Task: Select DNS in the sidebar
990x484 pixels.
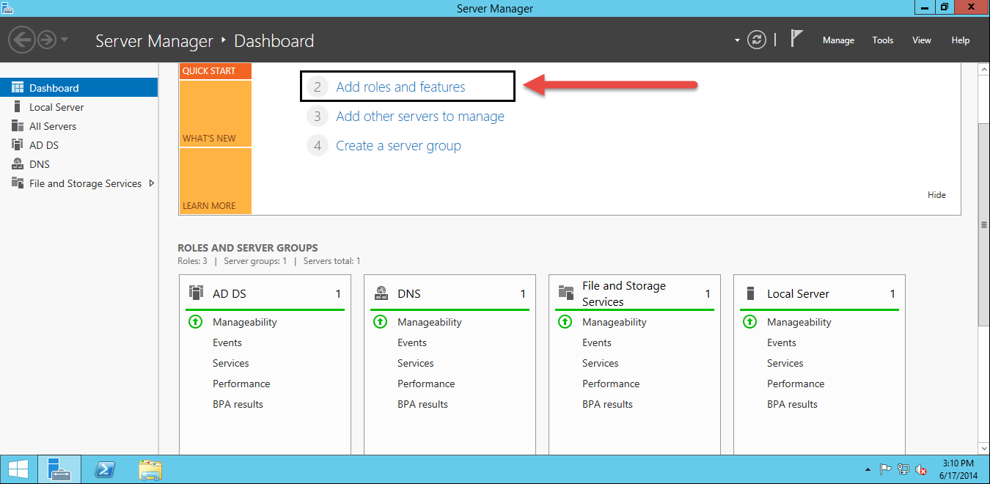Action: pos(78,164)
